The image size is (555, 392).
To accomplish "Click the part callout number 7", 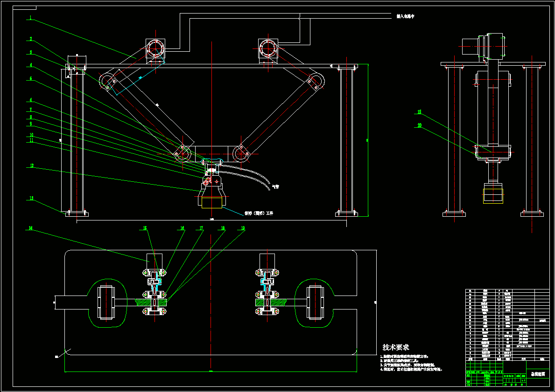I will [x=31, y=110].
